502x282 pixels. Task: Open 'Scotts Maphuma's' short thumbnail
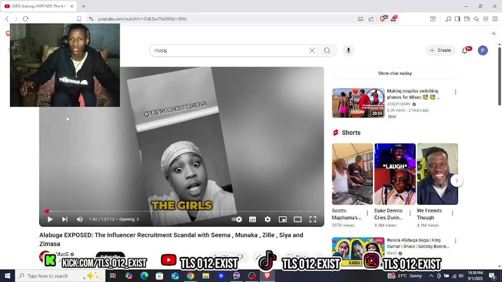pyautogui.click(x=352, y=174)
